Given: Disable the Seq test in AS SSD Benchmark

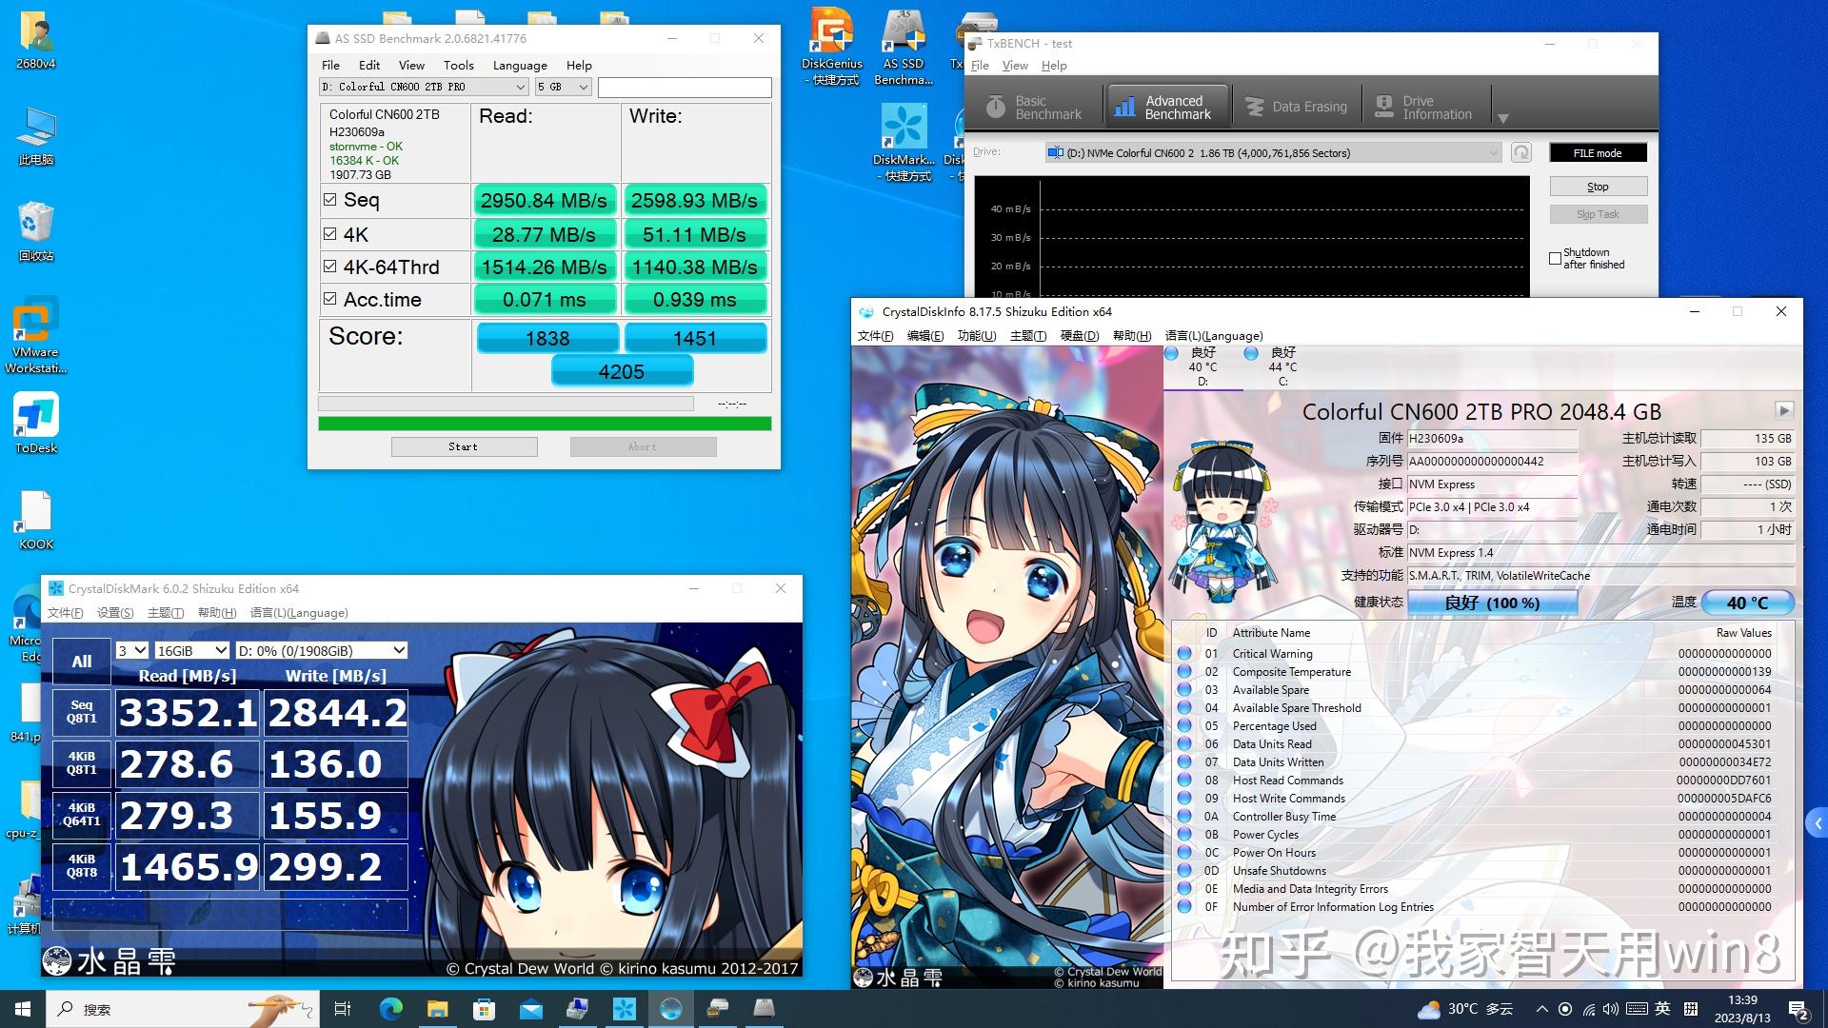Looking at the screenshot, I should tap(330, 200).
